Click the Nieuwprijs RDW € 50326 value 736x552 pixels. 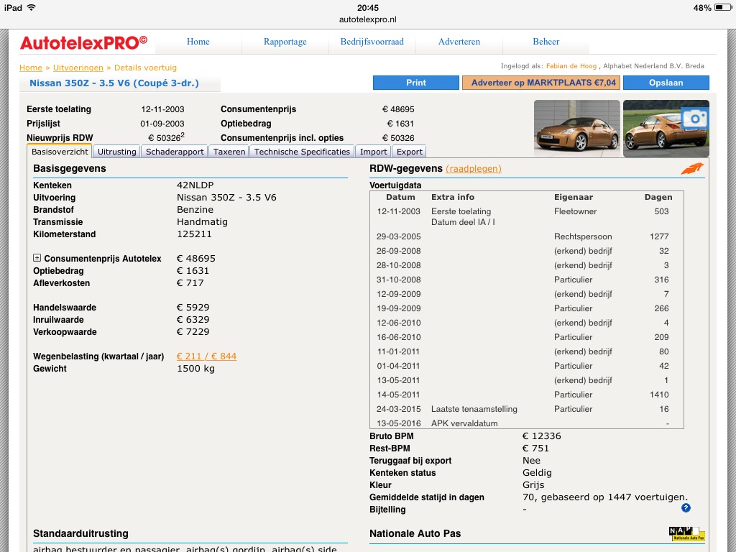[x=166, y=137]
